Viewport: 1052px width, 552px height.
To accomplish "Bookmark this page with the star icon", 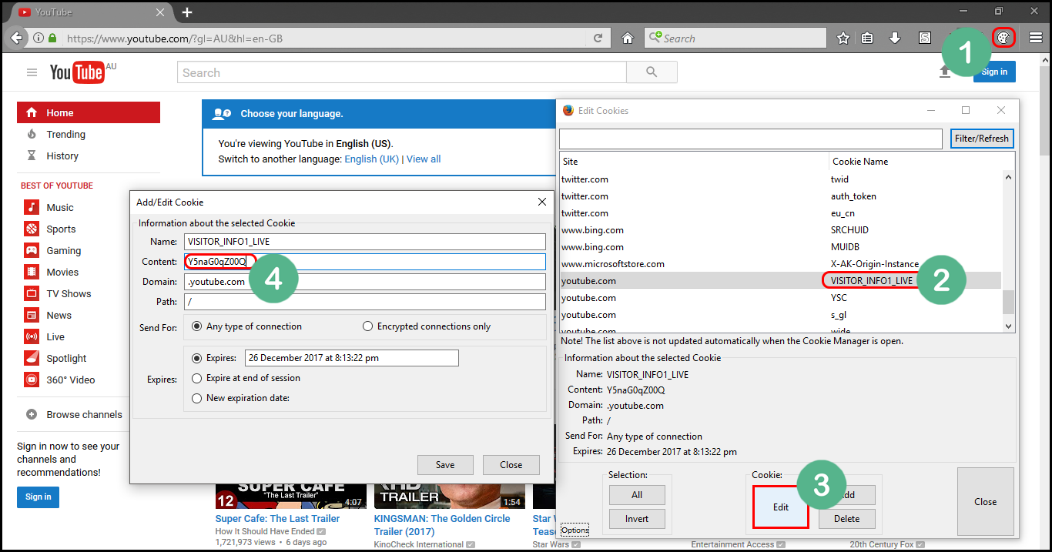I will coord(843,38).
